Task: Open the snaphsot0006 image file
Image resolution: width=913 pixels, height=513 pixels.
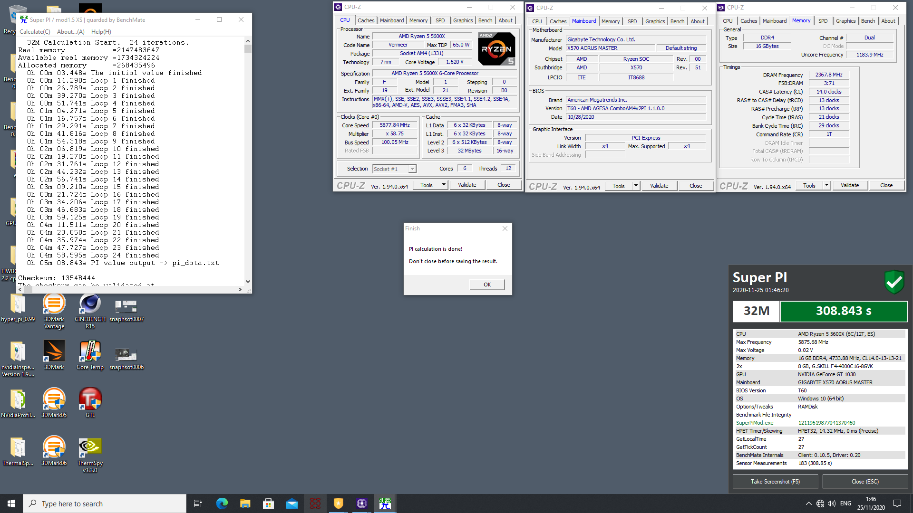Action: pyautogui.click(x=126, y=357)
